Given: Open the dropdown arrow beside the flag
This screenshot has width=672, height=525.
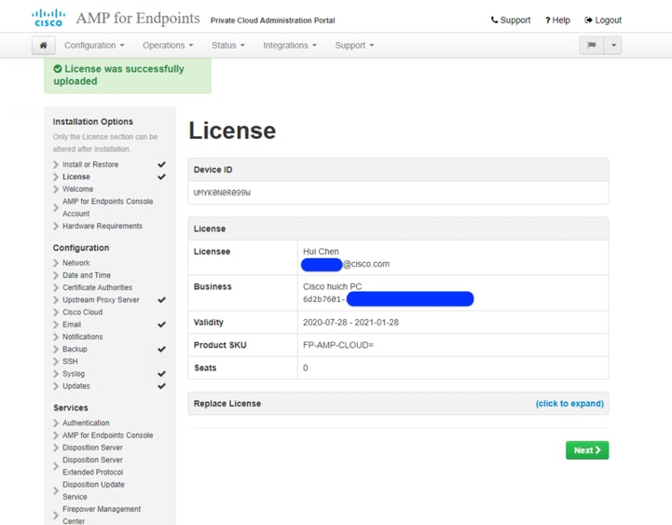Looking at the screenshot, I should (x=613, y=46).
